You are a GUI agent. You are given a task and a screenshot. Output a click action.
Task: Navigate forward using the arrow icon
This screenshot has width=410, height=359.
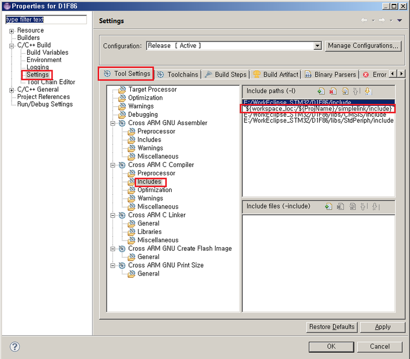pos(382,20)
